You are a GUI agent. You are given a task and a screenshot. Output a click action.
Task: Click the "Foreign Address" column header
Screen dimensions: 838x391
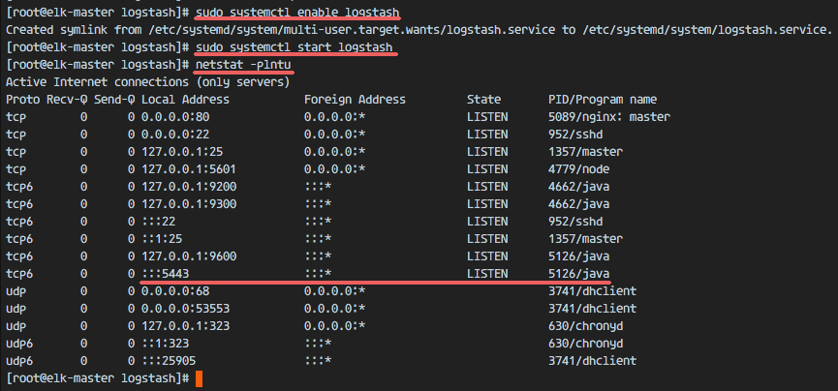(355, 99)
